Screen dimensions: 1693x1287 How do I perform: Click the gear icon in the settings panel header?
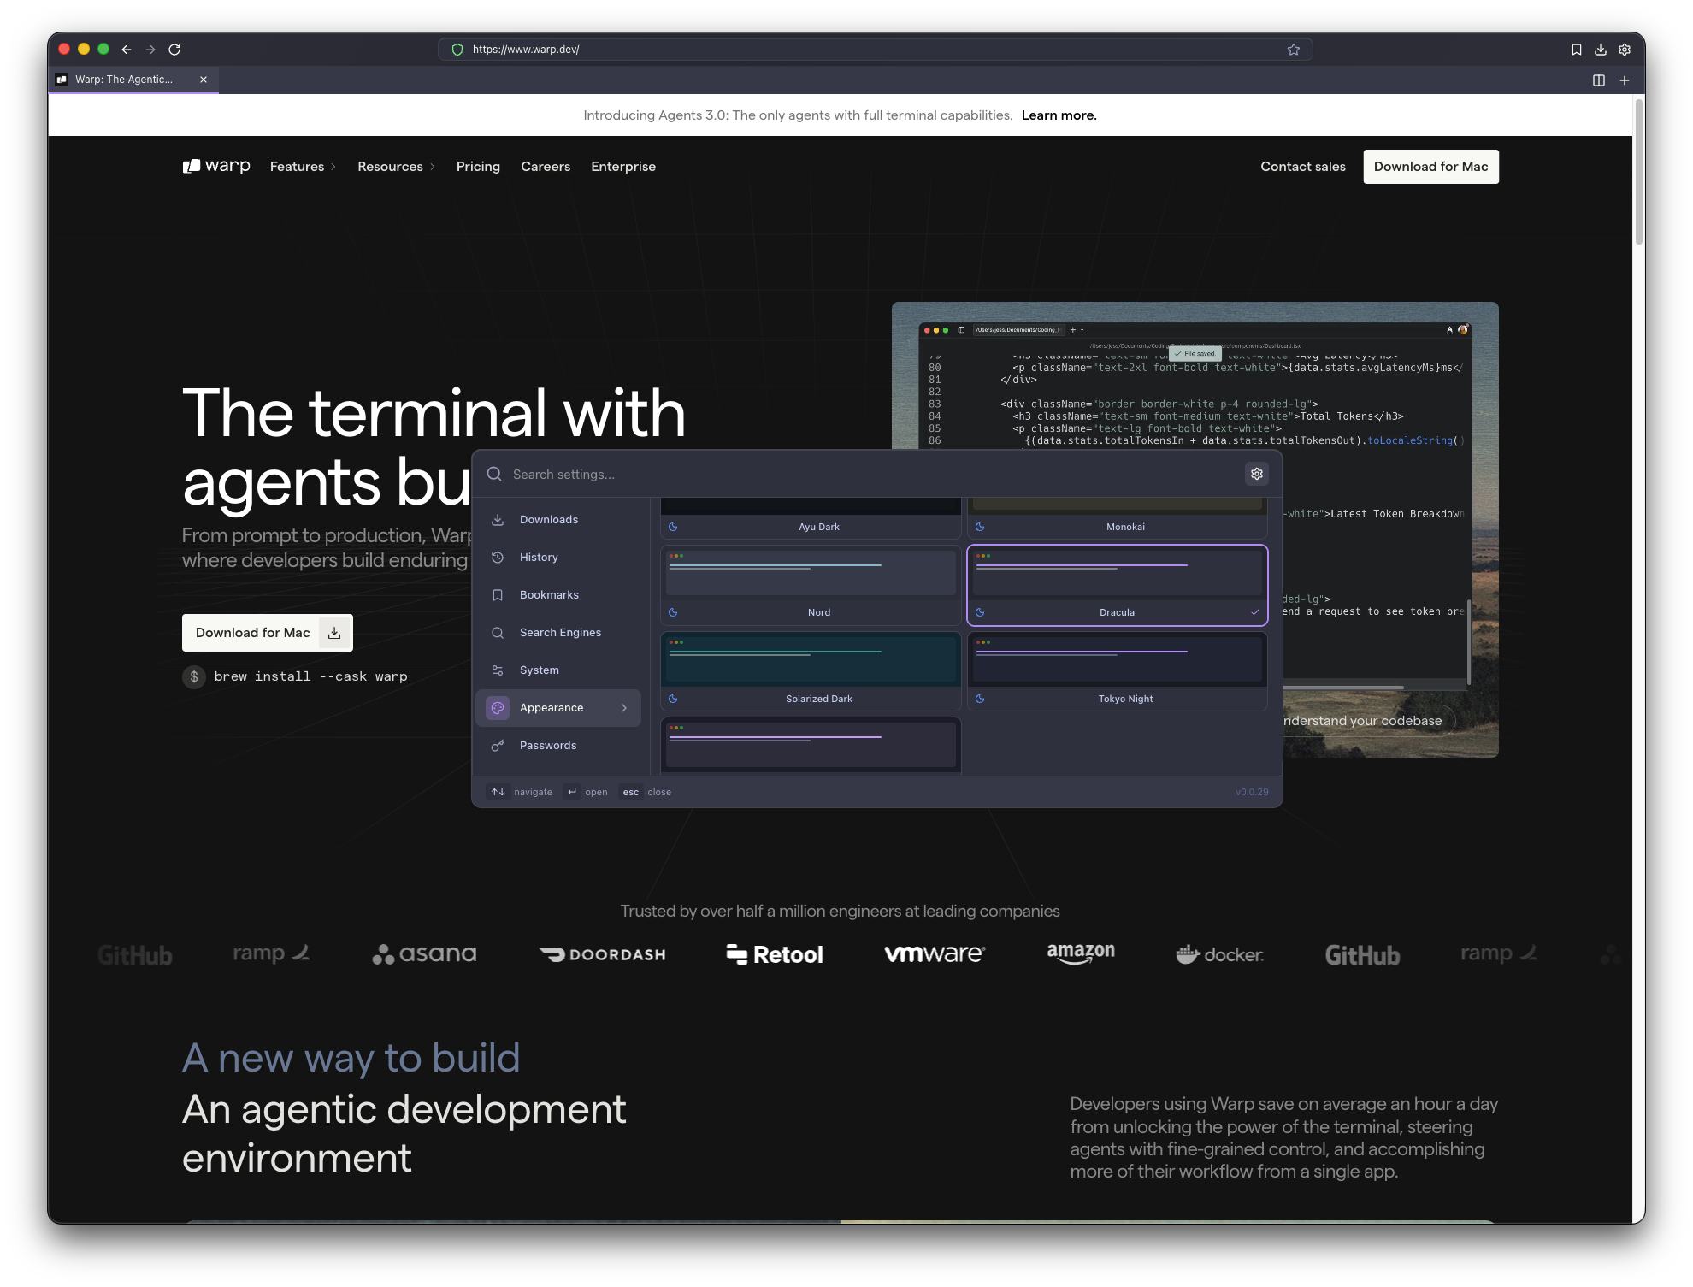[1256, 473]
